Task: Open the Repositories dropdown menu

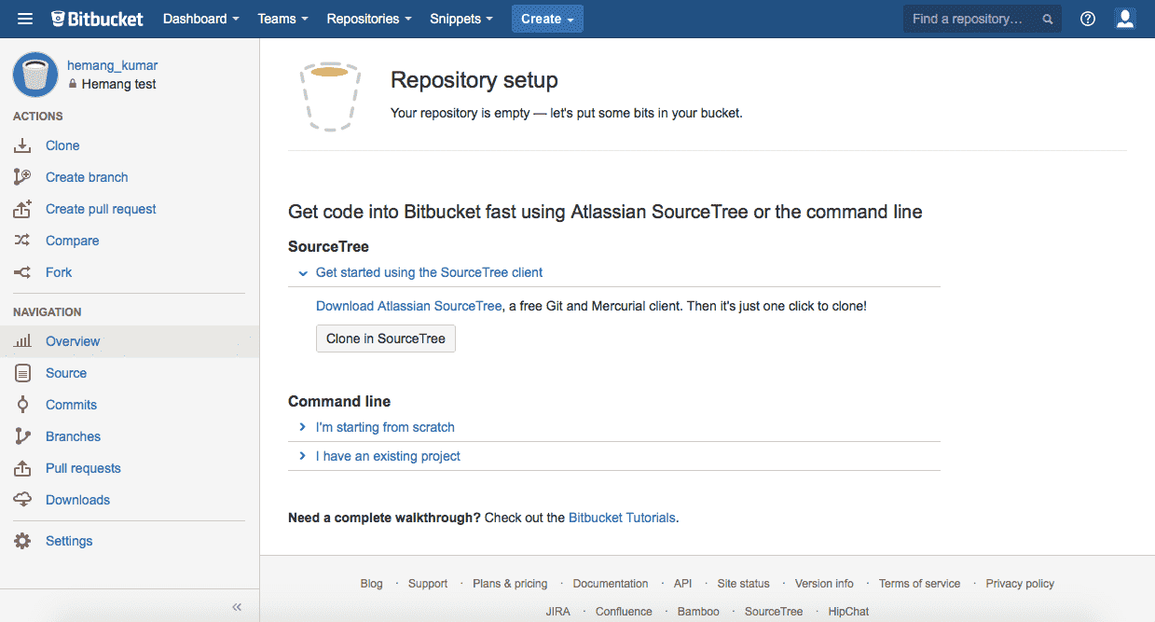Action: pyautogui.click(x=369, y=19)
